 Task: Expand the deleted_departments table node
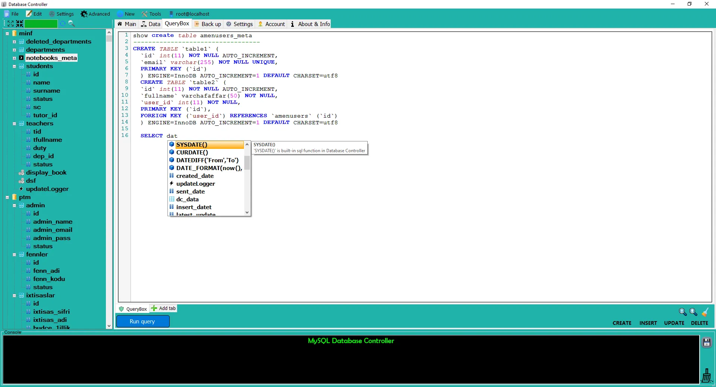pyautogui.click(x=14, y=42)
